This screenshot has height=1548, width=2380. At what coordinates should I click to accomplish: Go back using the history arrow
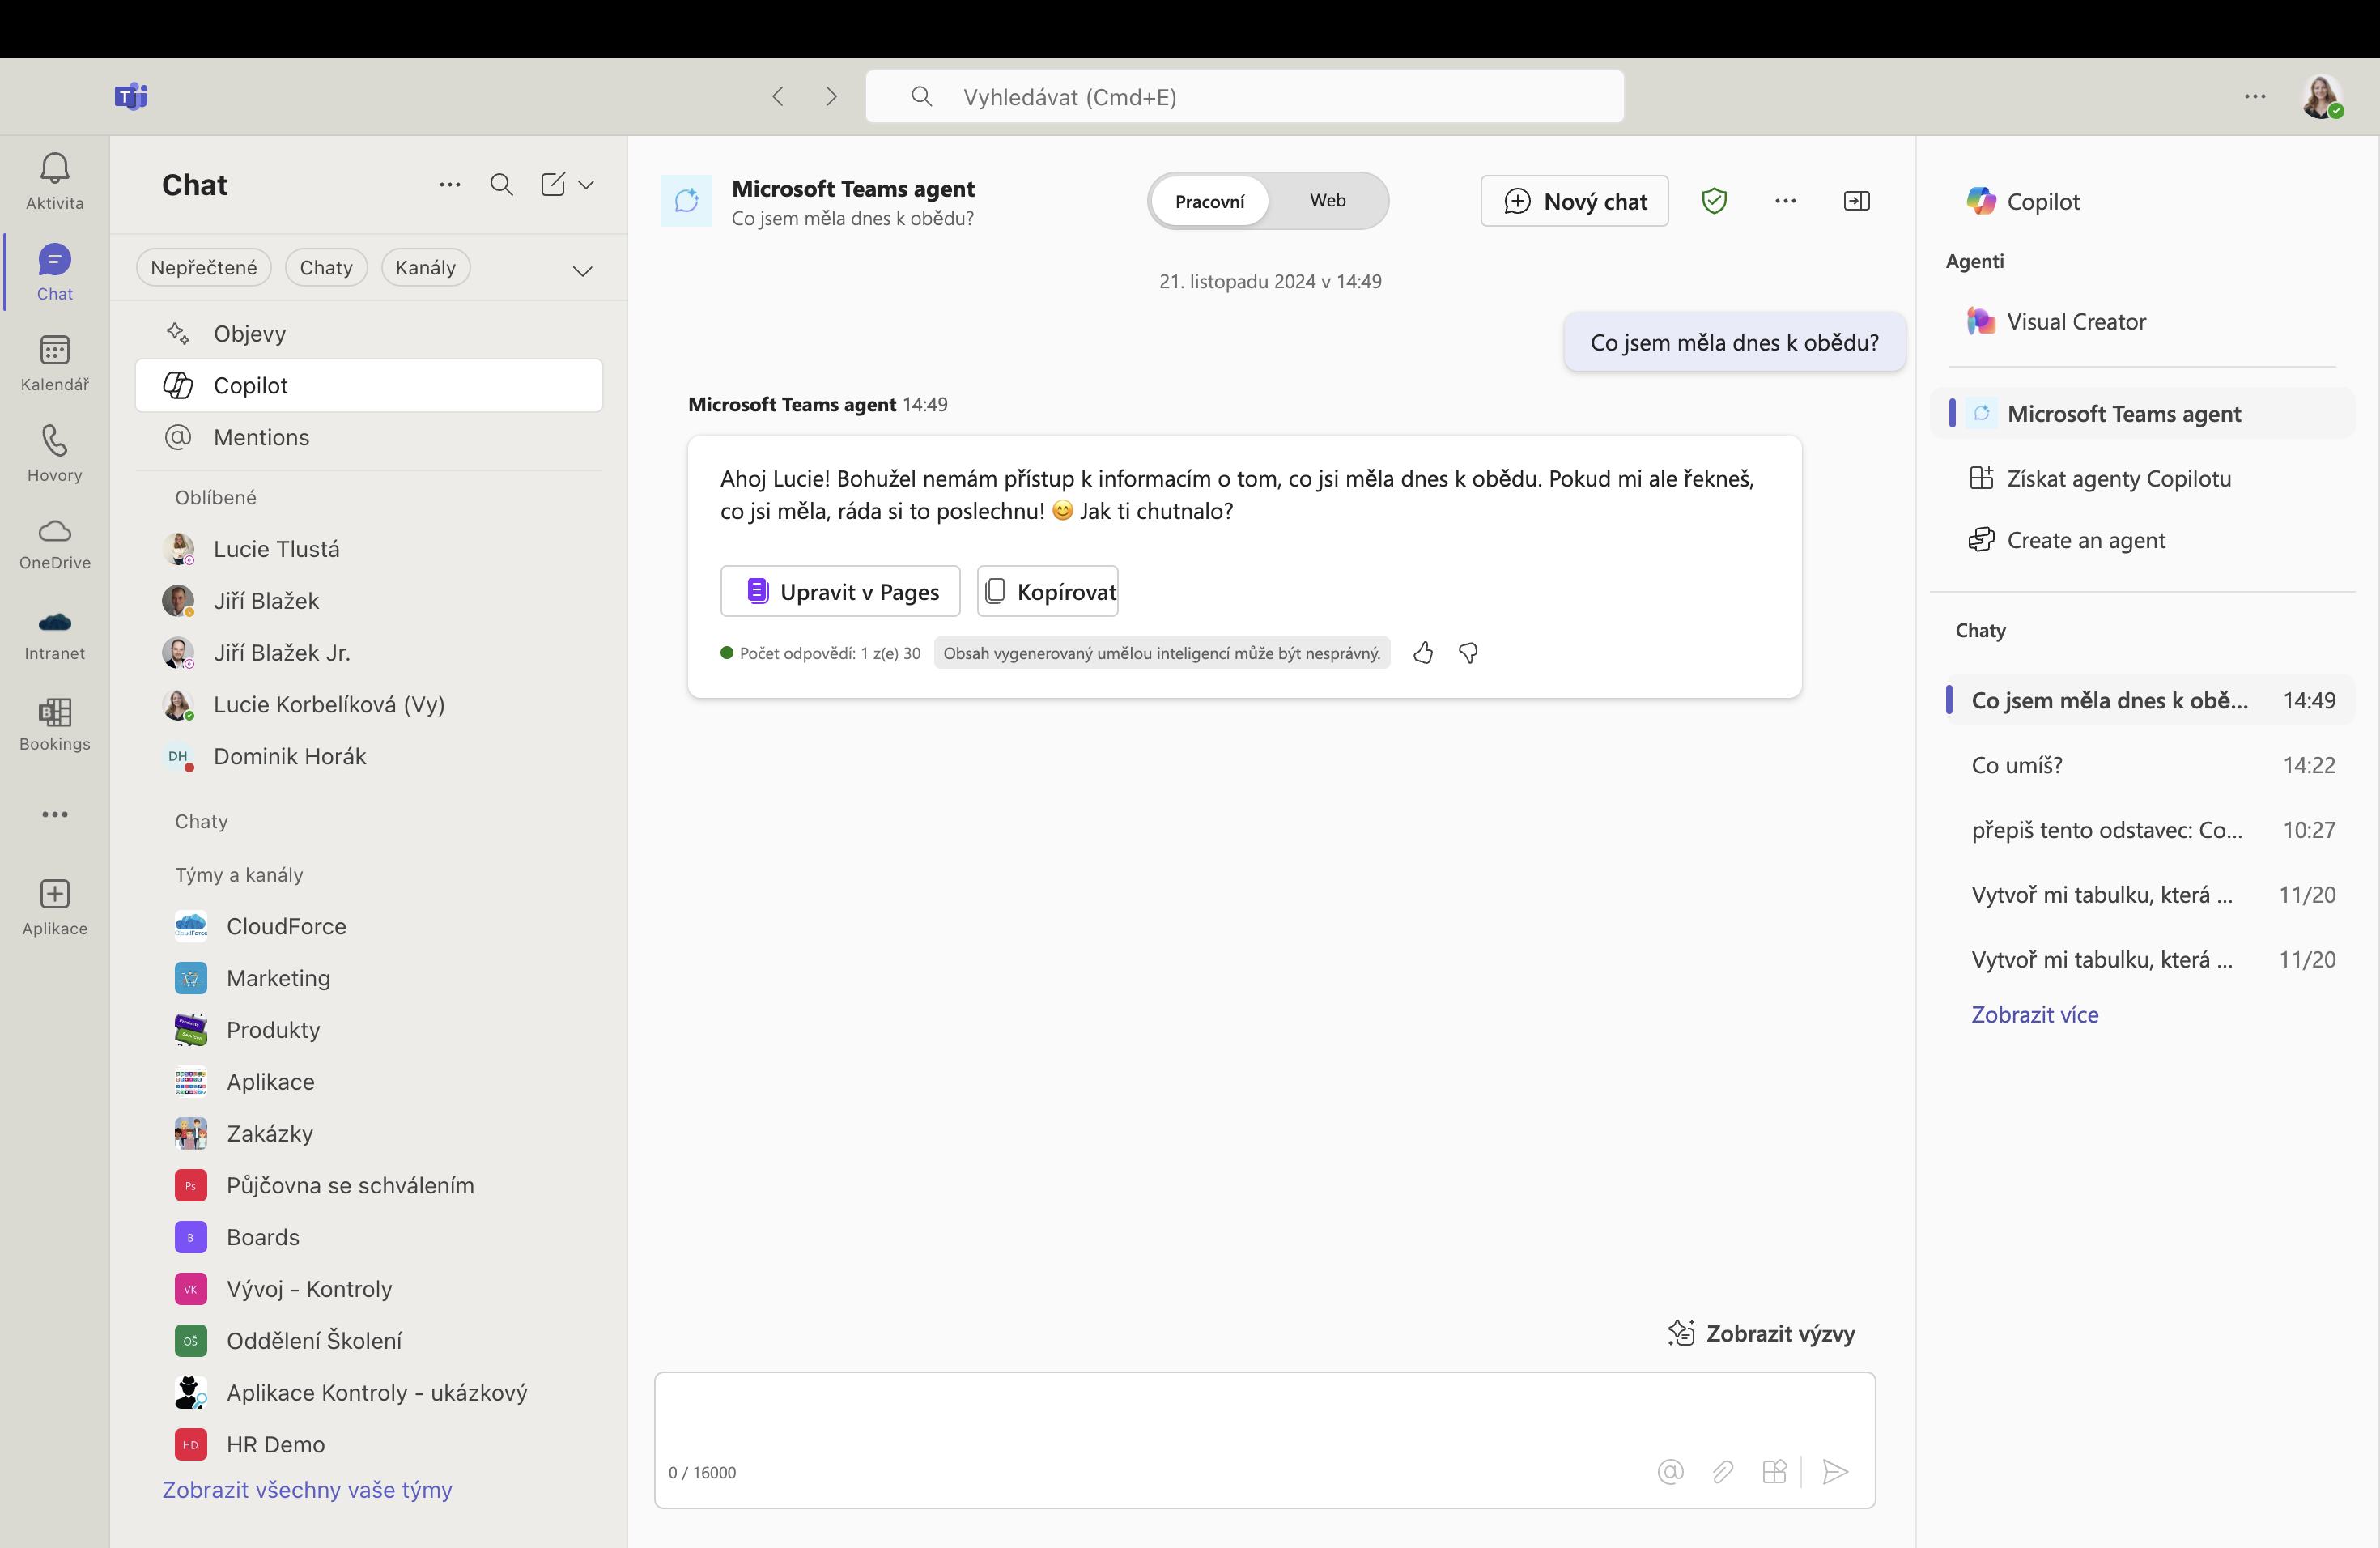778,96
